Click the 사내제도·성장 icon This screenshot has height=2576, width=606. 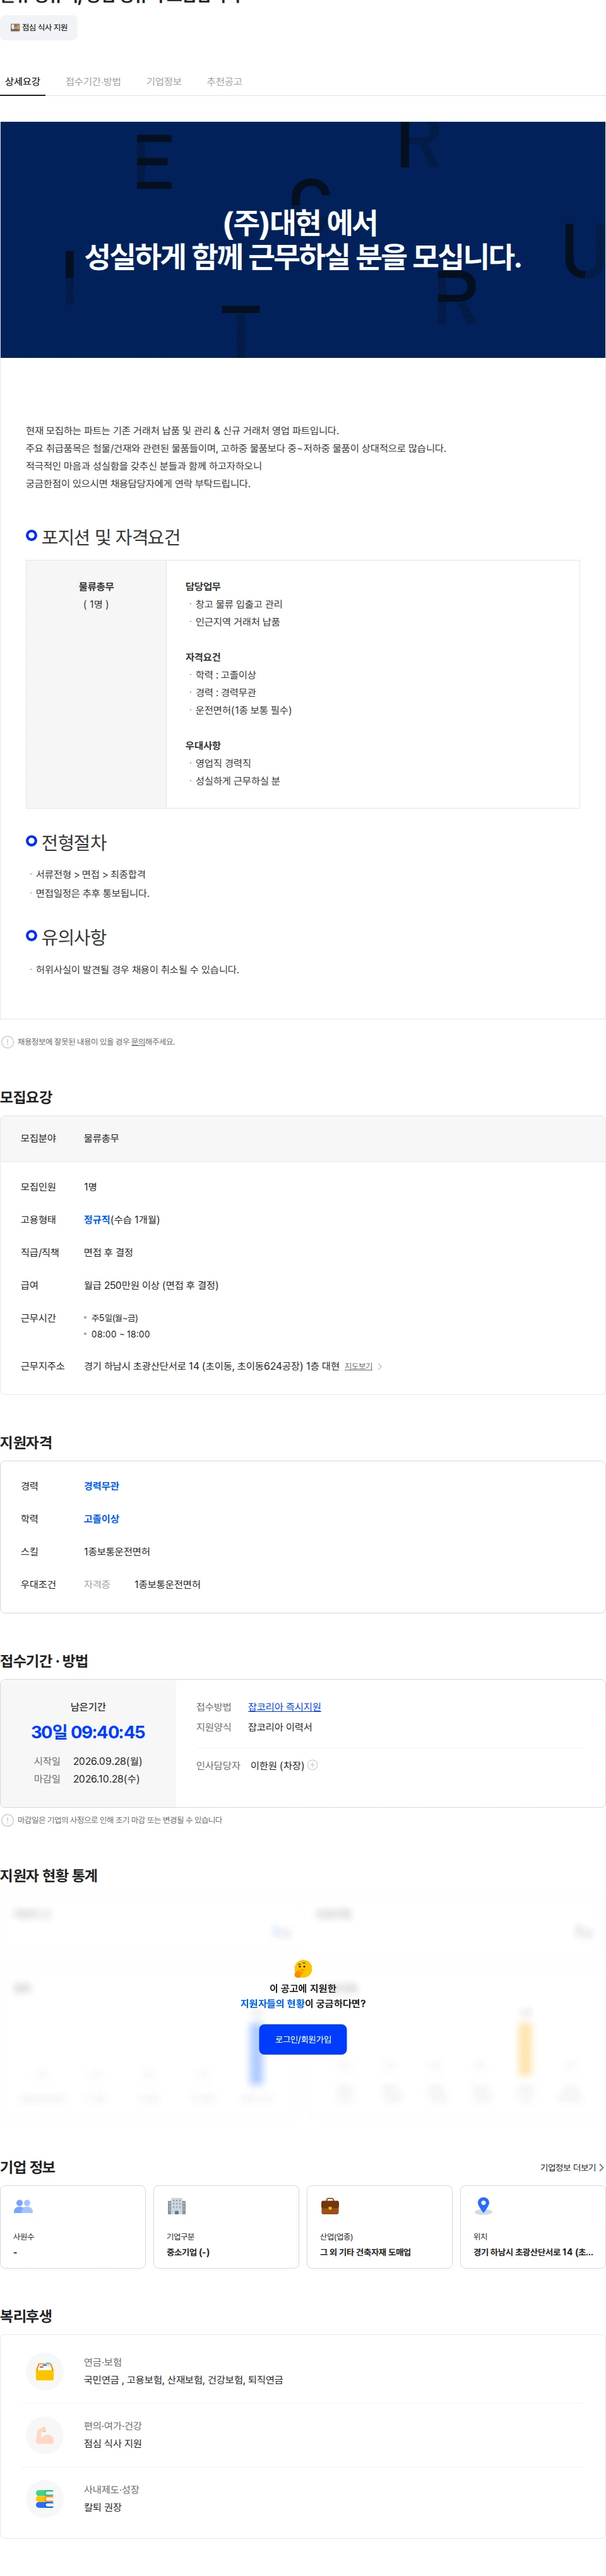45,2499
